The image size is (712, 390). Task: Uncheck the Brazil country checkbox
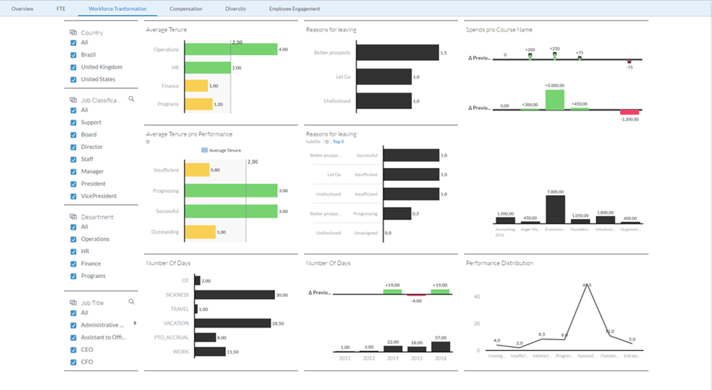tap(73, 55)
